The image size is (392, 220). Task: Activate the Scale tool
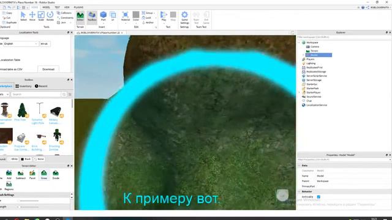pyautogui.click(x=41, y=16)
